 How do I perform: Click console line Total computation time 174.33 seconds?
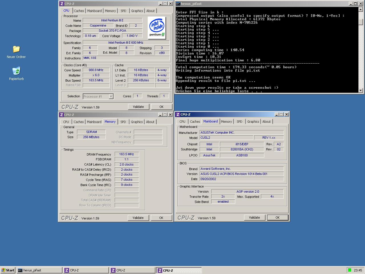point(236,67)
